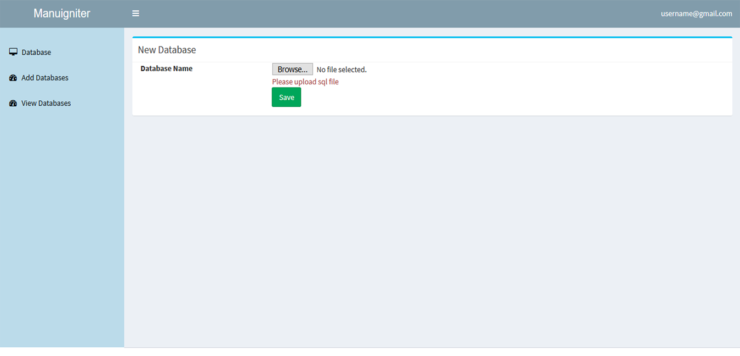This screenshot has height=356, width=740.
Task: Click the New Database panel heading
Action: coord(167,50)
